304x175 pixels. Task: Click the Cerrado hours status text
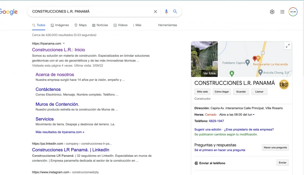pyautogui.click(x=211, y=115)
